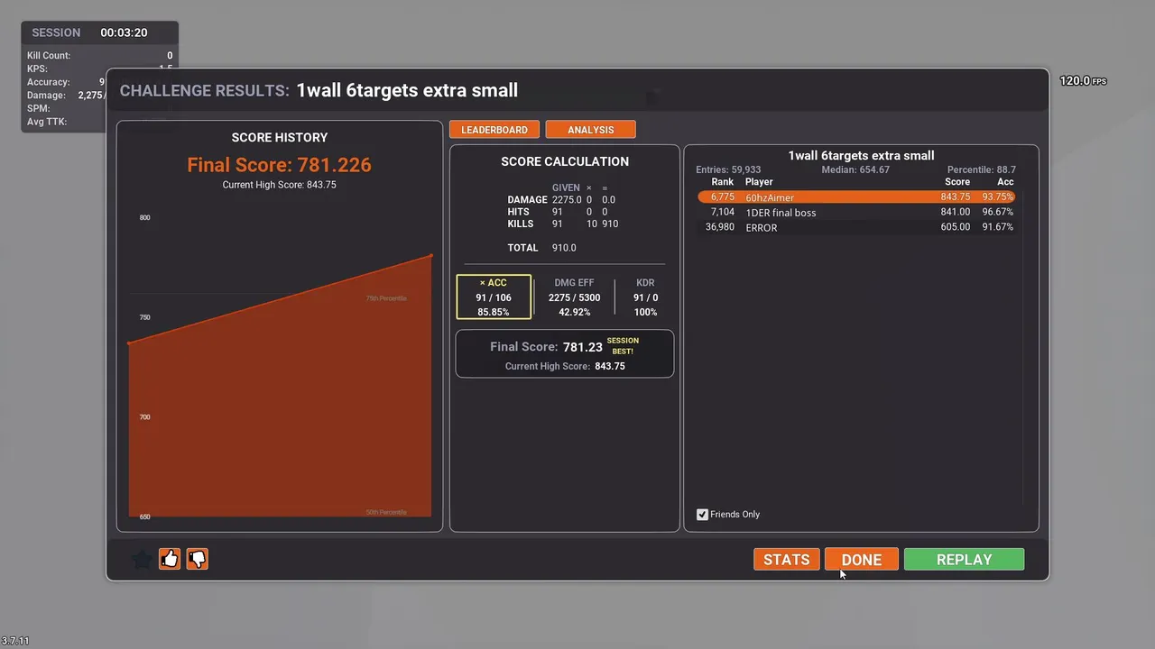Select the ERROR leaderboard row

tap(856, 227)
